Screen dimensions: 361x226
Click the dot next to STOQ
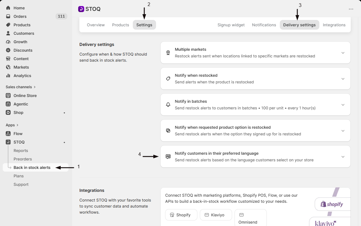pyautogui.click(x=64, y=142)
